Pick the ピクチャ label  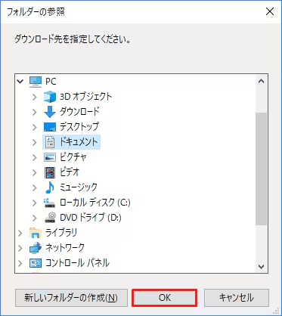(73, 157)
